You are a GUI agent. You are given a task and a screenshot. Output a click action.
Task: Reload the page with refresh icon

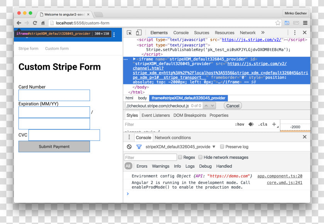pyautogui.click(x=35, y=23)
